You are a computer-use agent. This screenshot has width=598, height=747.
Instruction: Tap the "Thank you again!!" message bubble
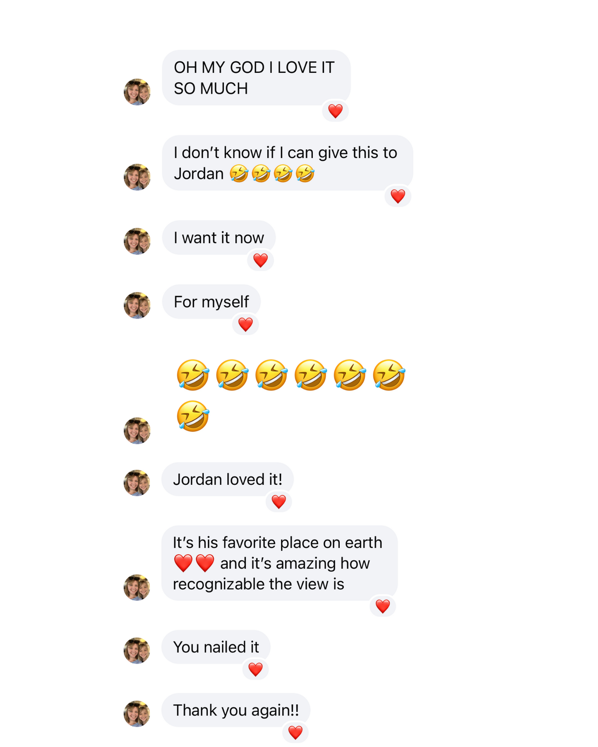click(235, 710)
